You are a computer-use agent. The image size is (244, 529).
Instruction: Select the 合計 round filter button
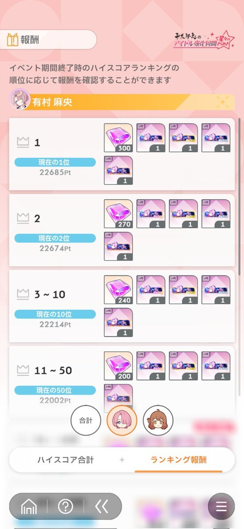coord(86,421)
